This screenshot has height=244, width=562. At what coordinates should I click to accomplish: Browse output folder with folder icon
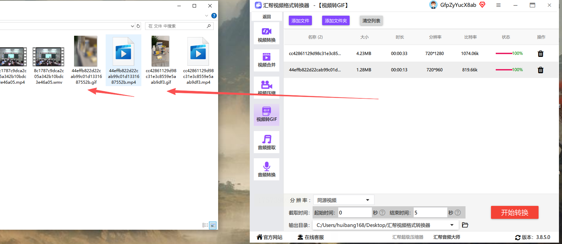coord(465,225)
